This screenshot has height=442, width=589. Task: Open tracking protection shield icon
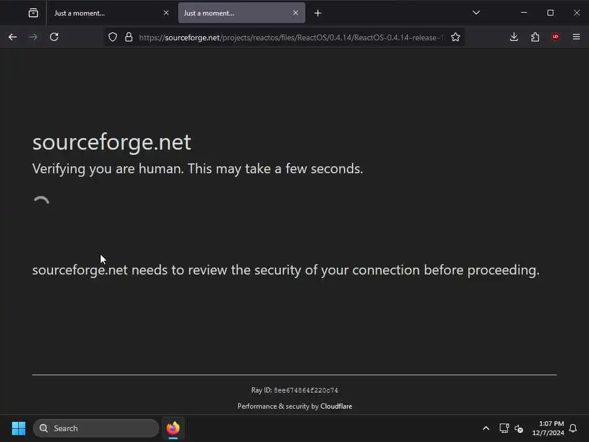click(113, 37)
